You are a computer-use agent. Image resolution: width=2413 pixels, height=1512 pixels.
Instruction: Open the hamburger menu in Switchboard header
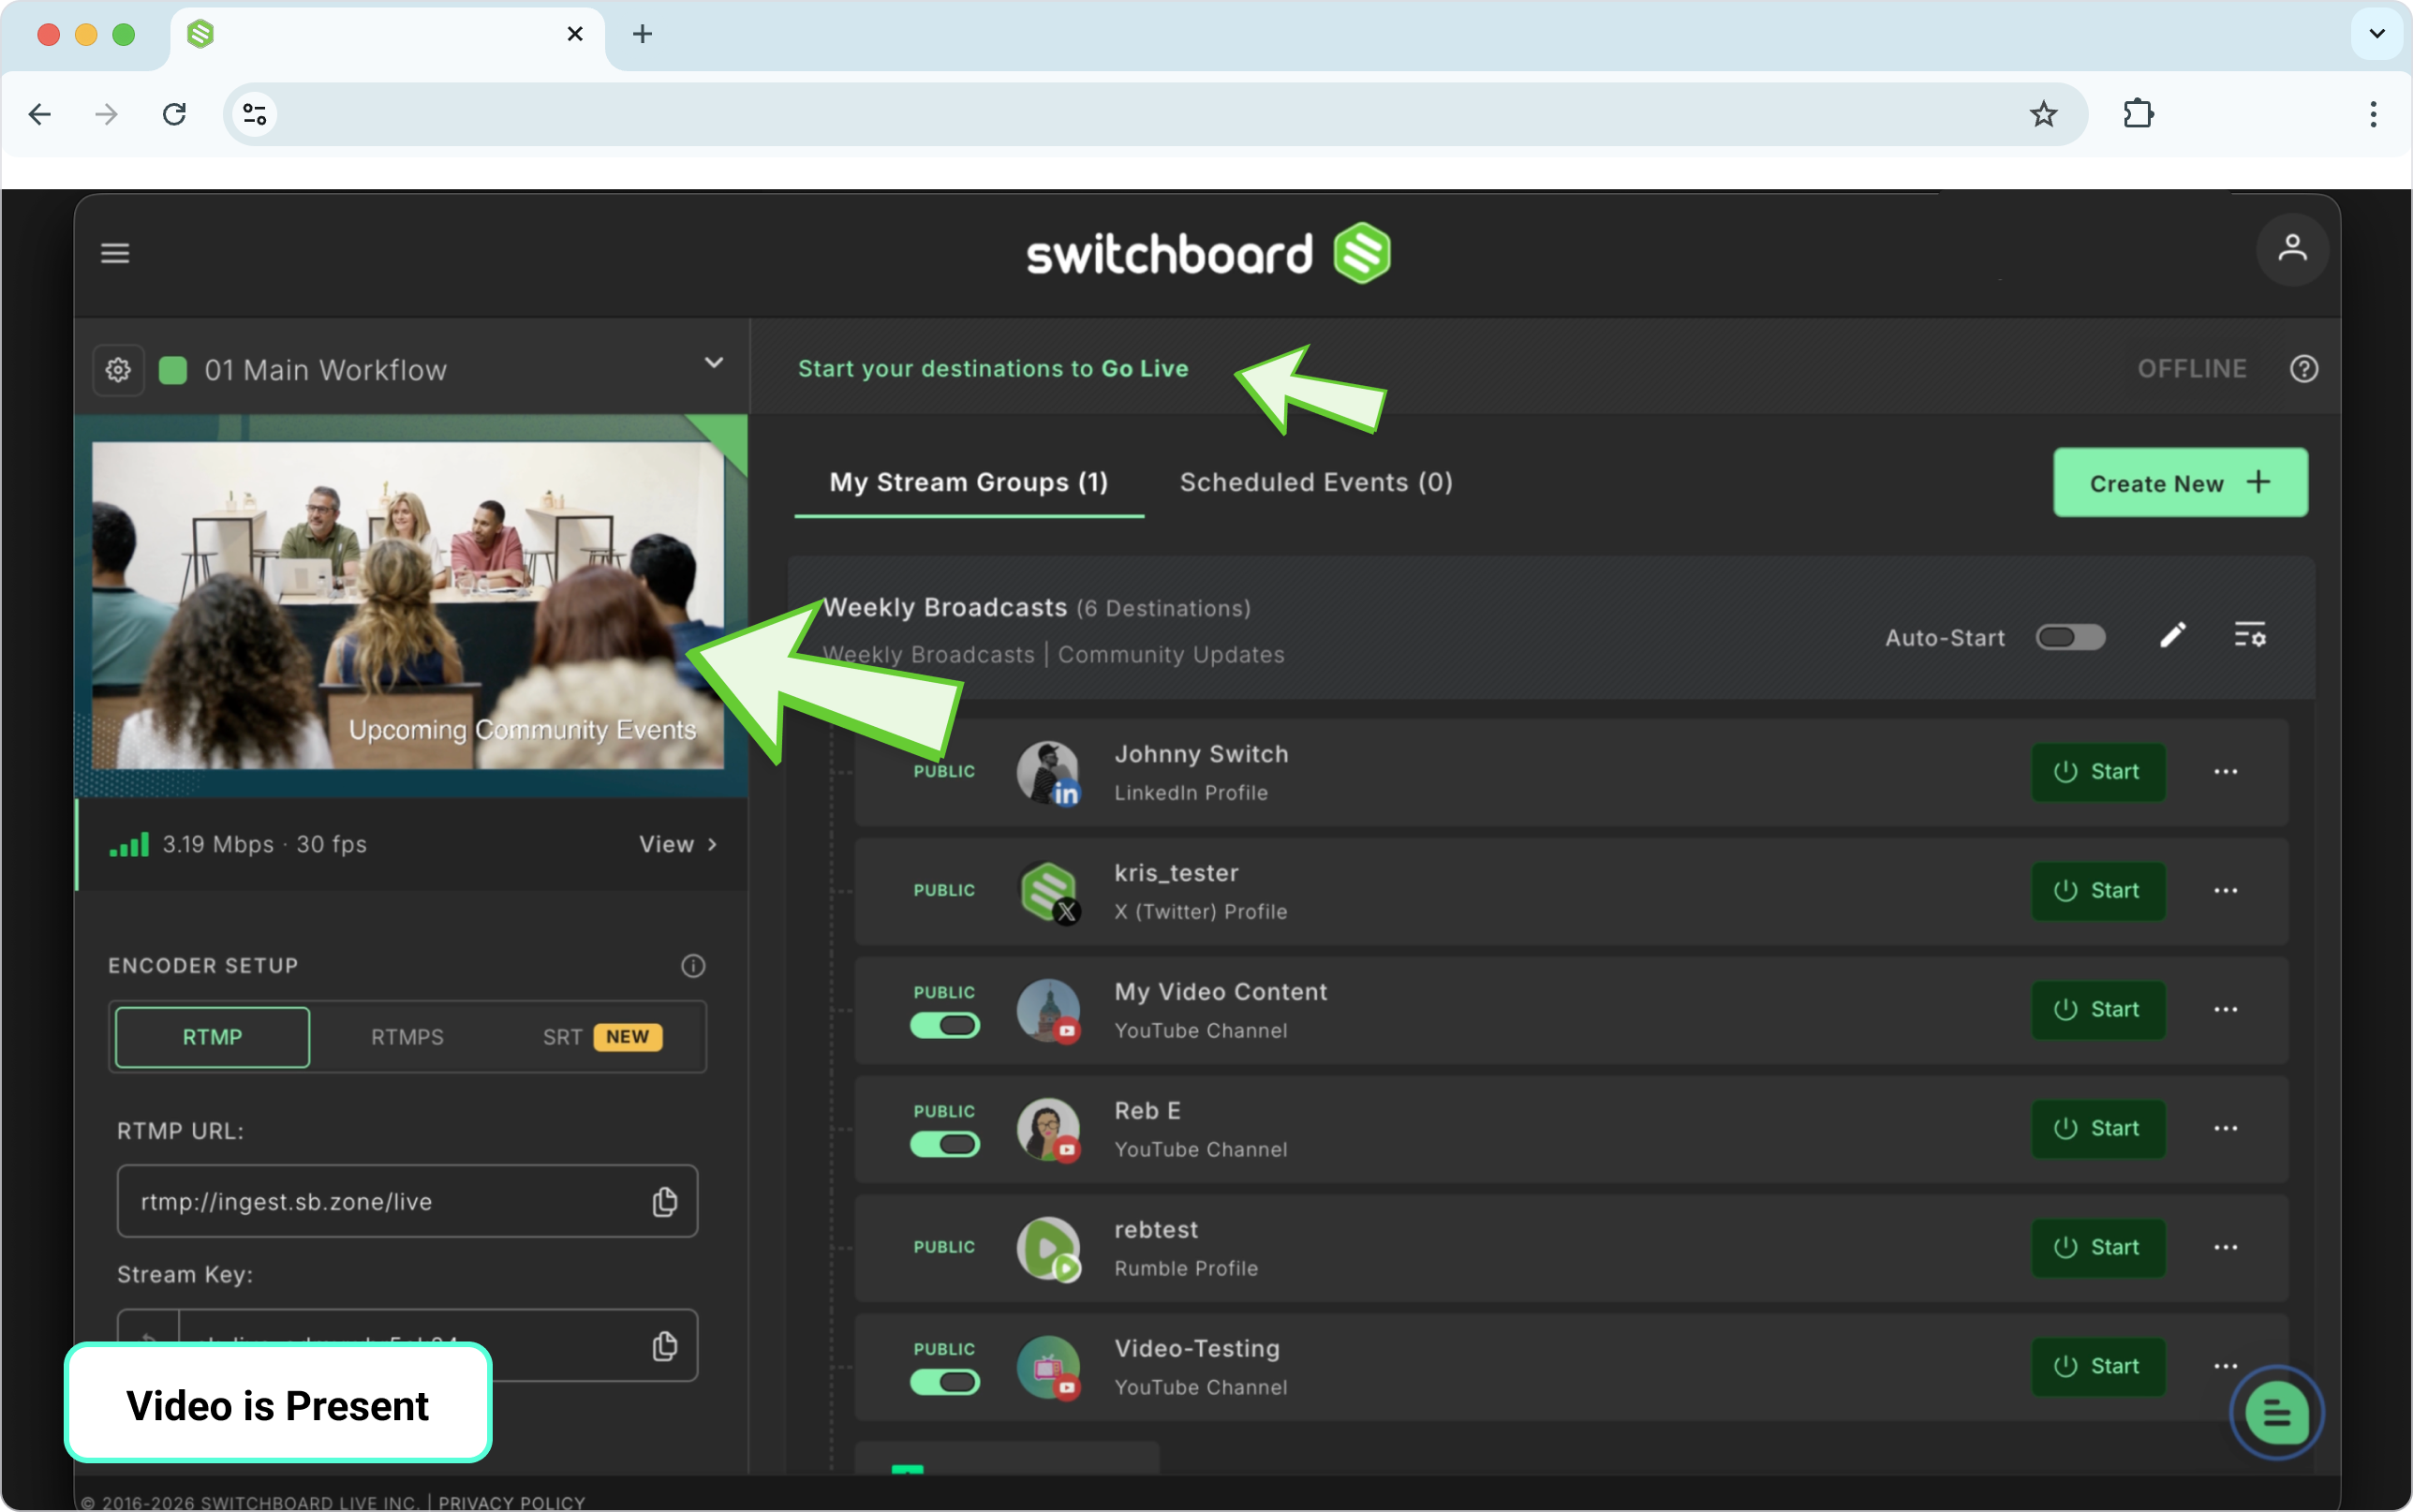(x=115, y=253)
